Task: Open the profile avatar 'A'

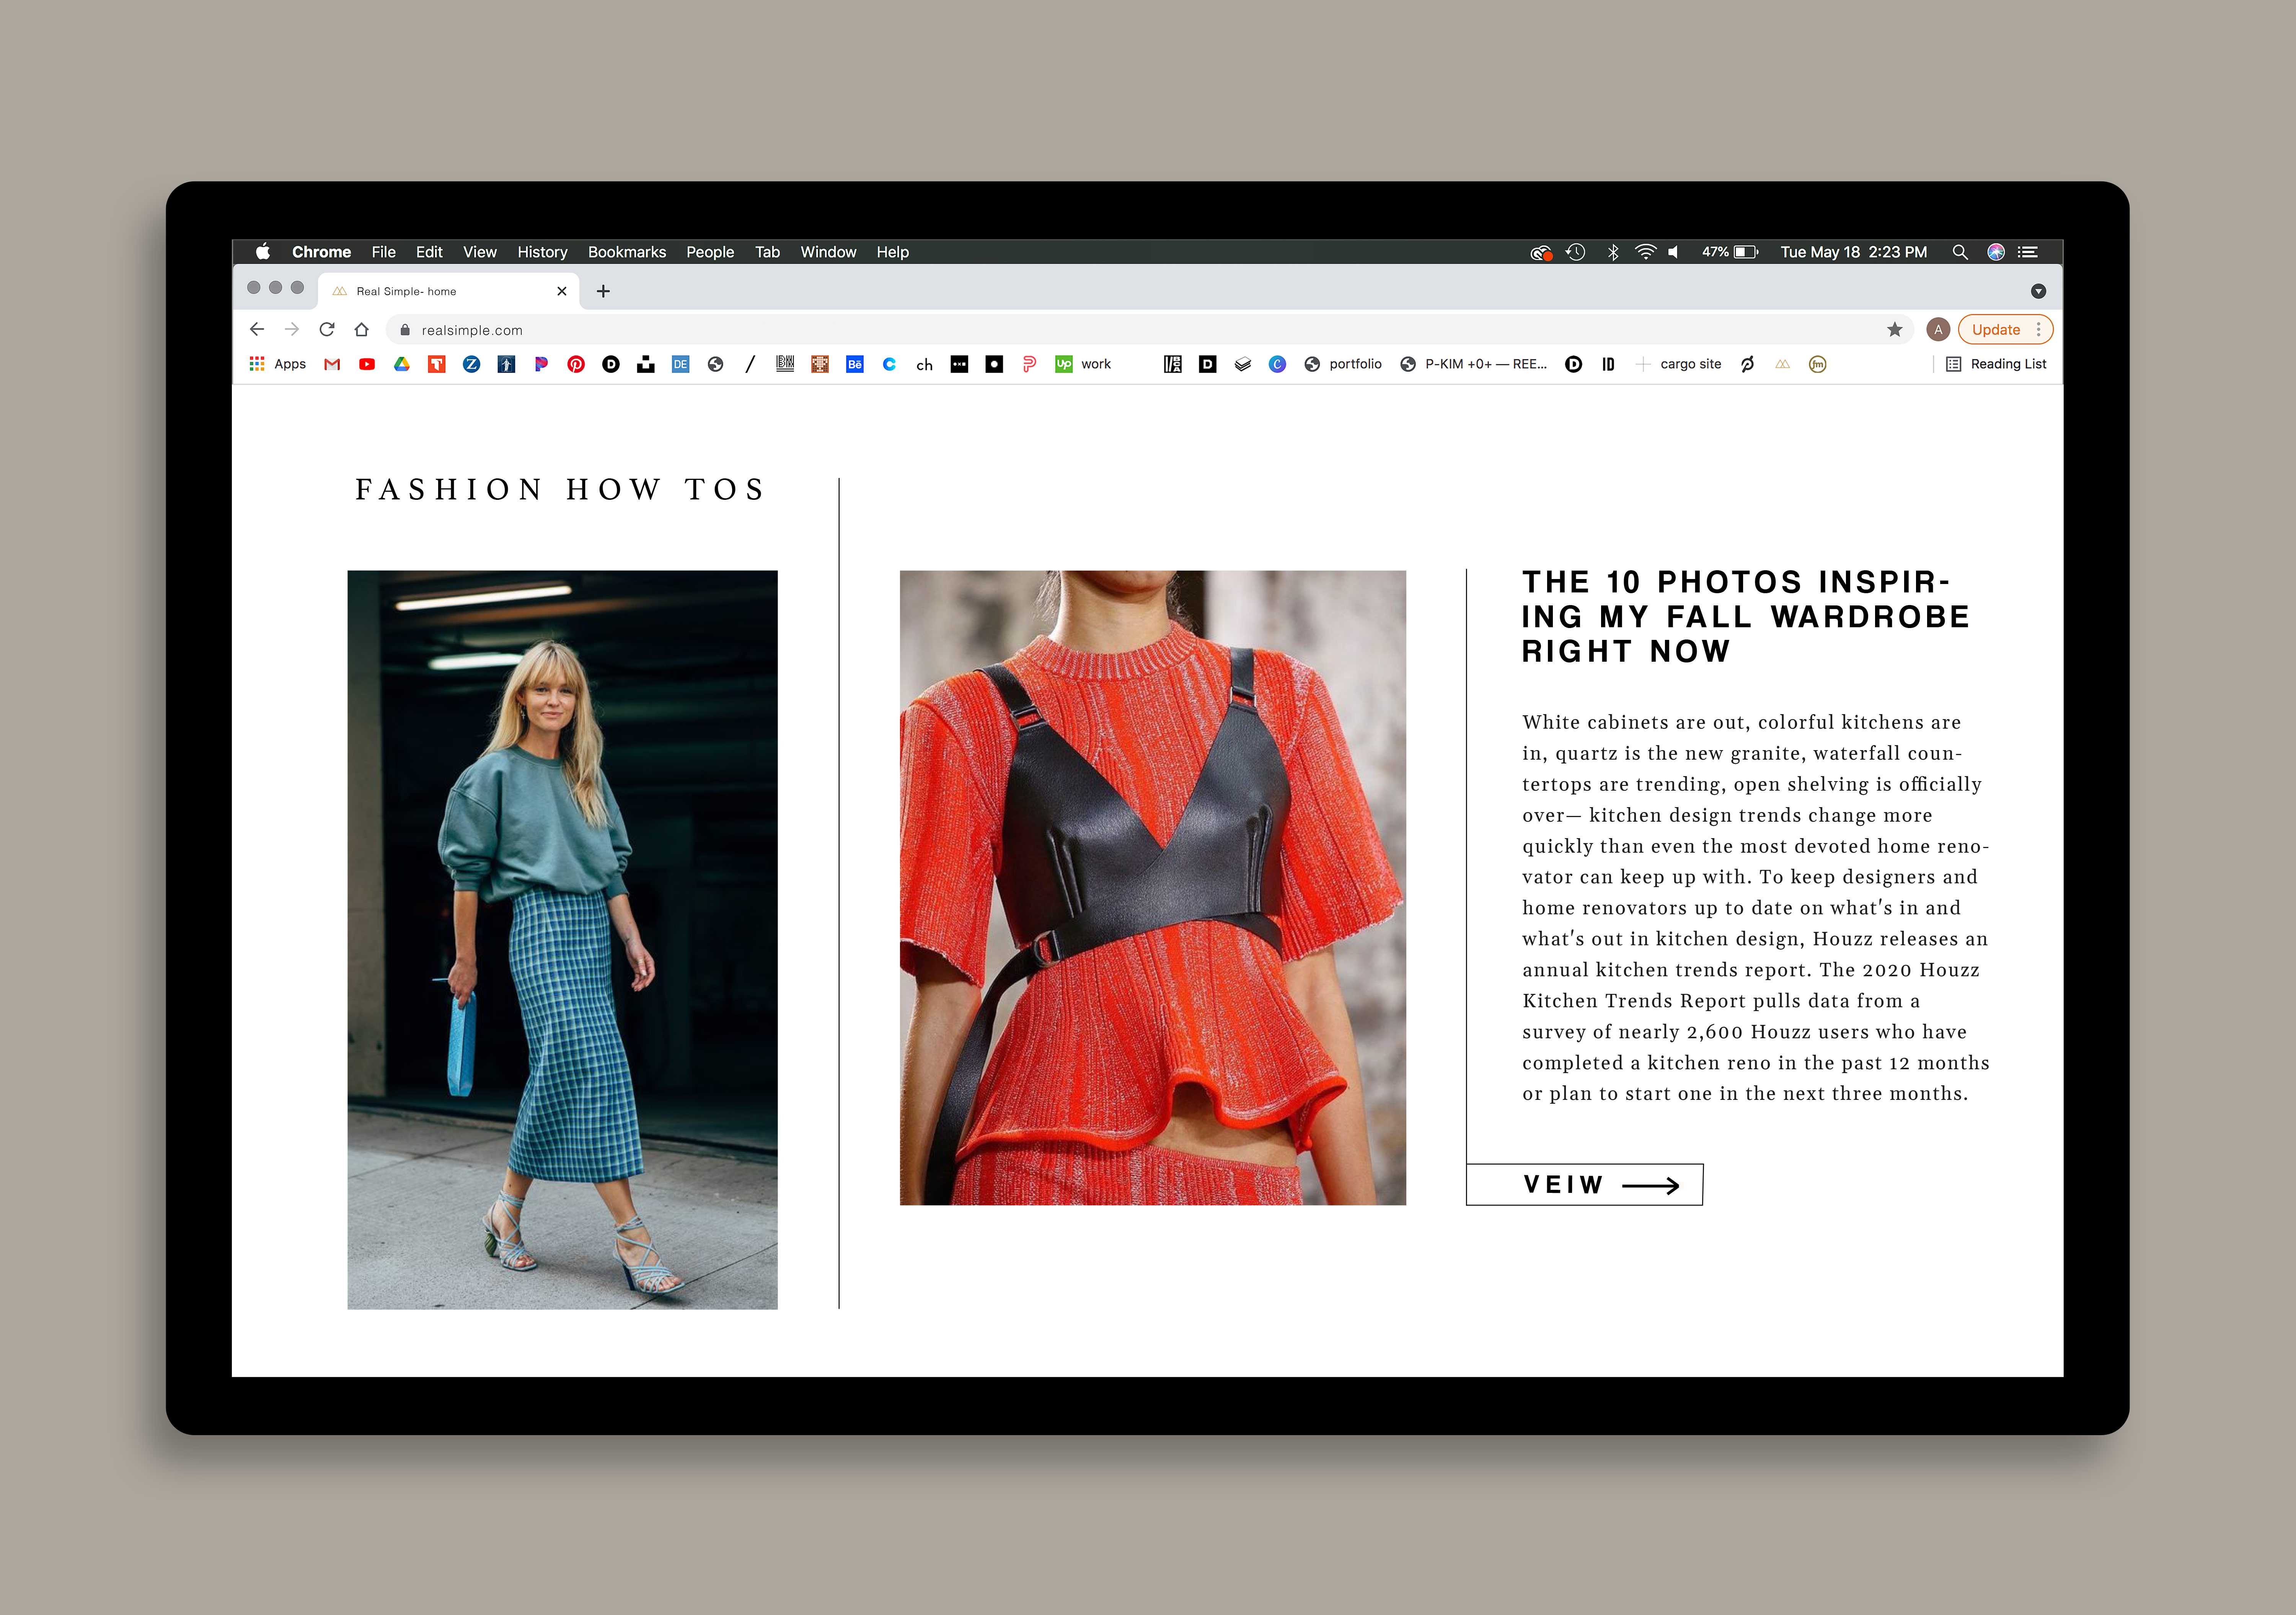Action: [x=1938, y=329]
